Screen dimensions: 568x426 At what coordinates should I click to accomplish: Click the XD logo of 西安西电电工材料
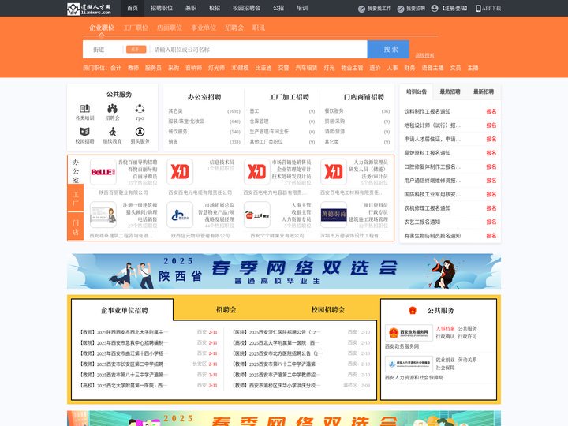click(334, 172)
